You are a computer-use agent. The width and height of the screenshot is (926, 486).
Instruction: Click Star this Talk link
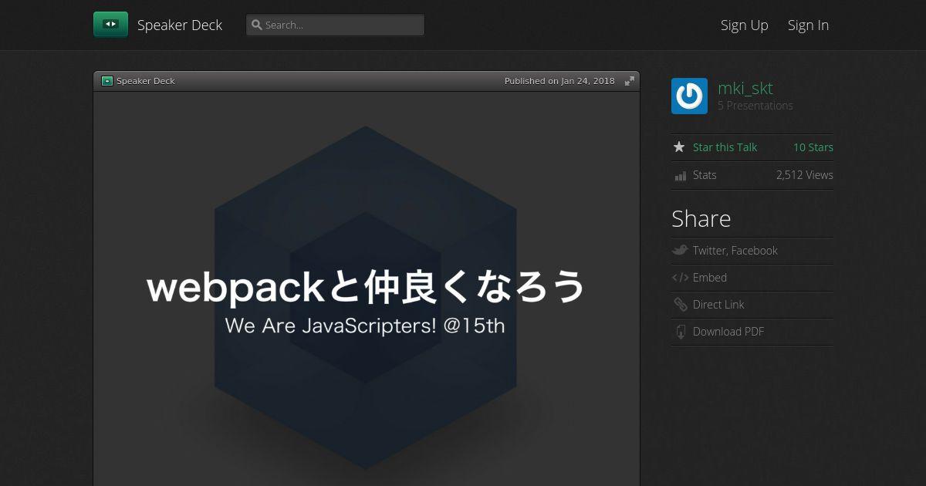725,147
